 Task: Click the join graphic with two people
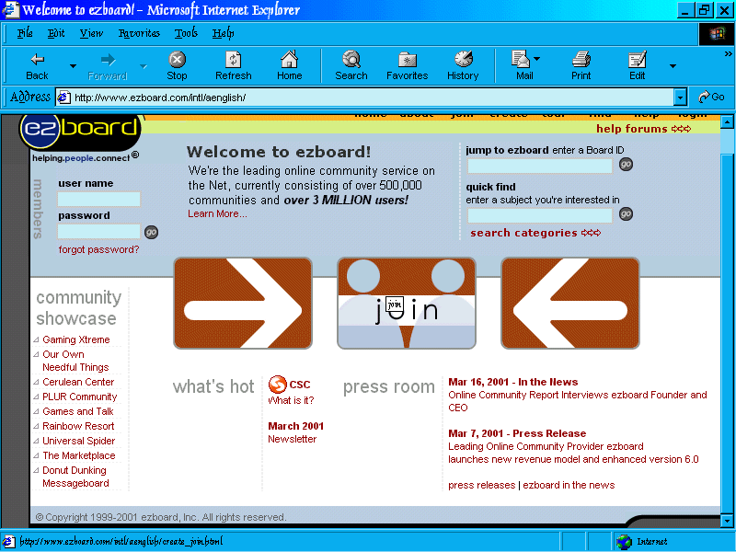[407, 304]
